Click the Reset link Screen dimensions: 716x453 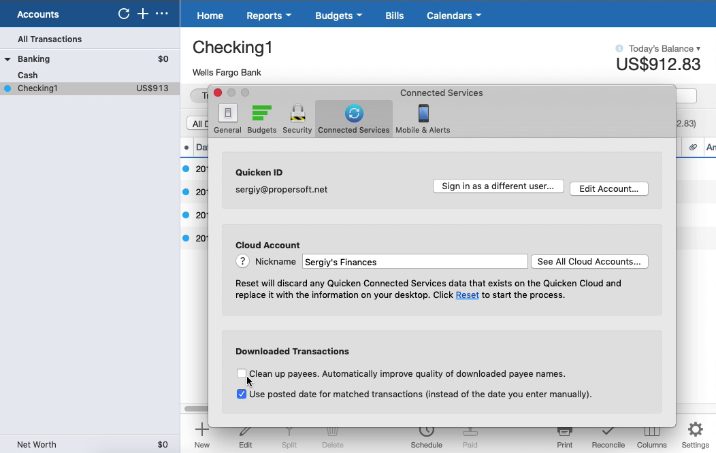coord(467,295)
